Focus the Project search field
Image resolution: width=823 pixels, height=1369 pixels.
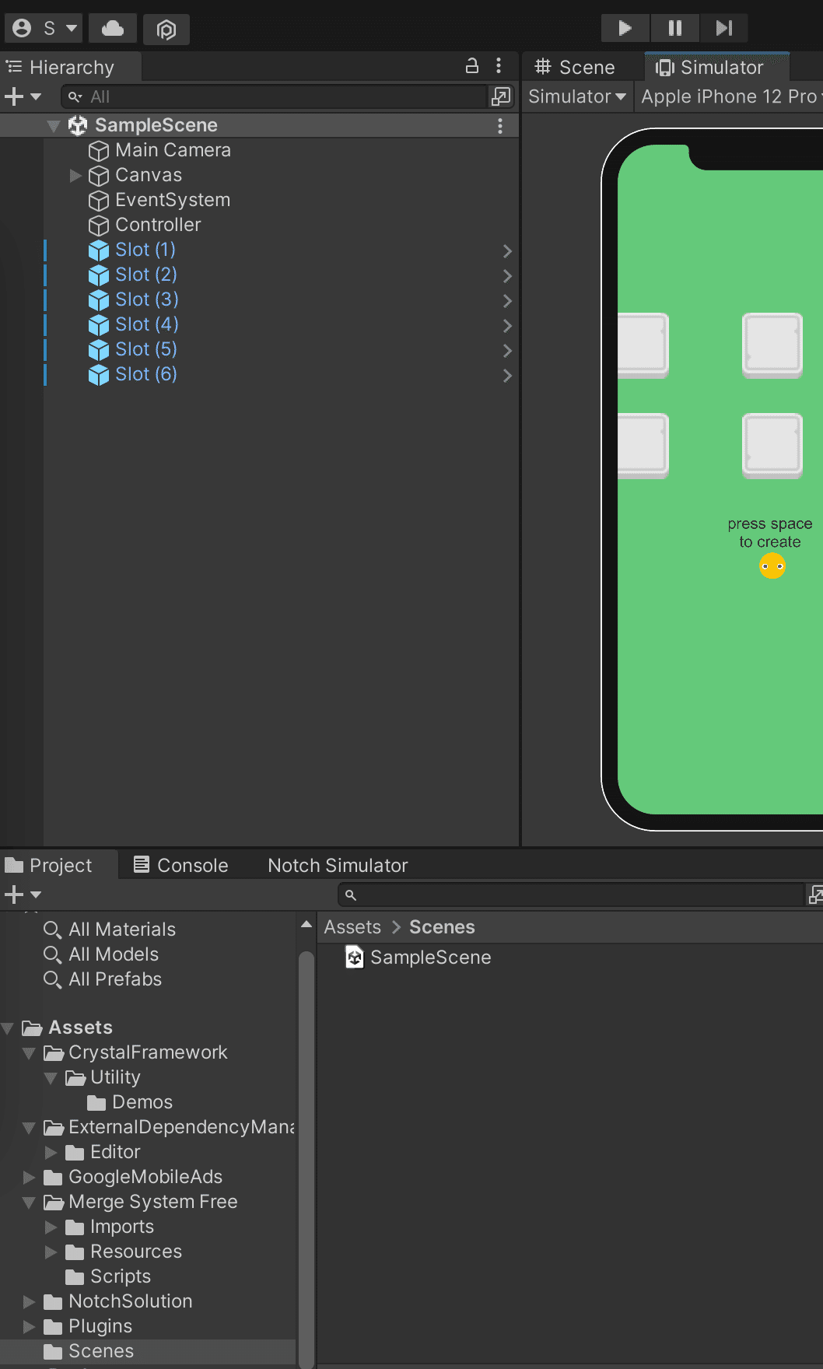pos(572,895)
